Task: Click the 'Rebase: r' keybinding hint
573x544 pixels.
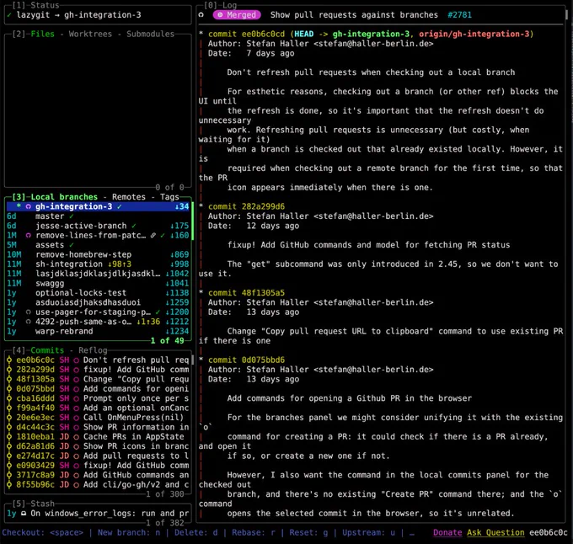Action: (254, 533)
